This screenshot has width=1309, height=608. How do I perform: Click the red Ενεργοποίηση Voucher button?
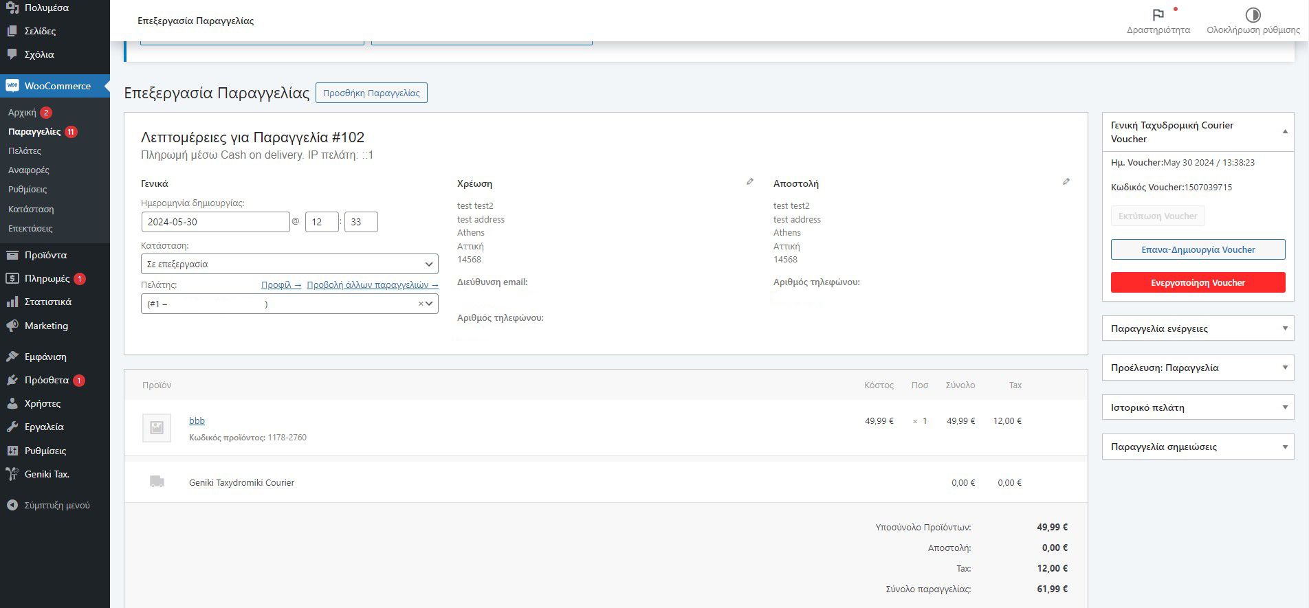(x=1198, y=282)
